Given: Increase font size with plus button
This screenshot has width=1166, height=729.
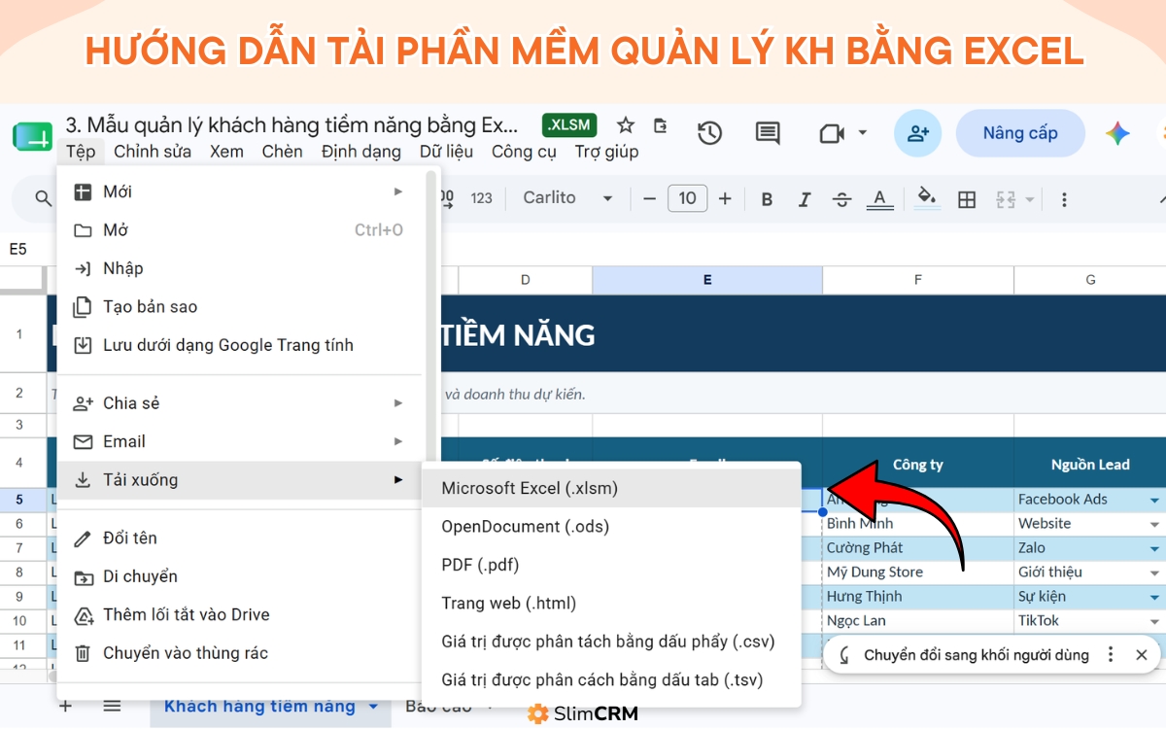Looking at the screenshot, I should 725,198.
